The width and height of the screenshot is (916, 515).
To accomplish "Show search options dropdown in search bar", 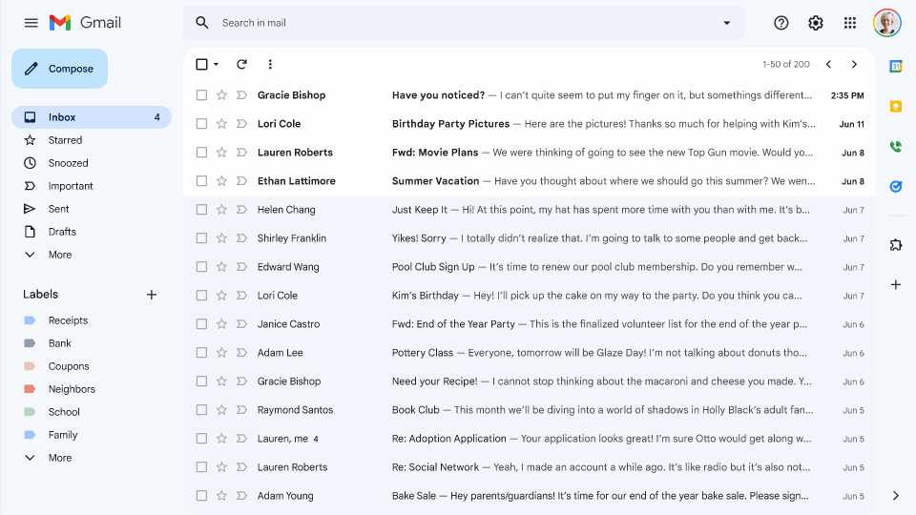I will pyautogui.click(x=726, y=23).
